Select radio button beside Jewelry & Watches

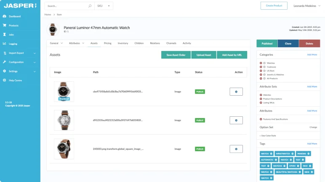[264, 75]
